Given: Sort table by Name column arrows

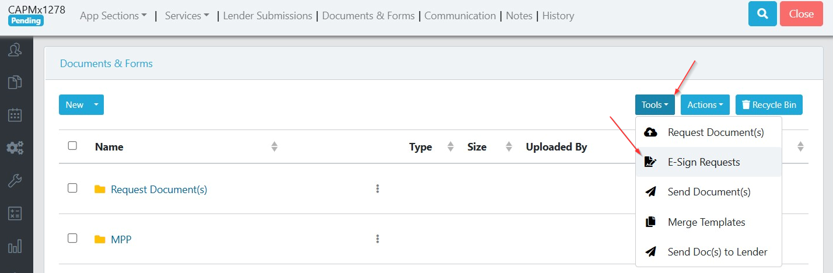Looking at the screenshot, I should point(274,147).
